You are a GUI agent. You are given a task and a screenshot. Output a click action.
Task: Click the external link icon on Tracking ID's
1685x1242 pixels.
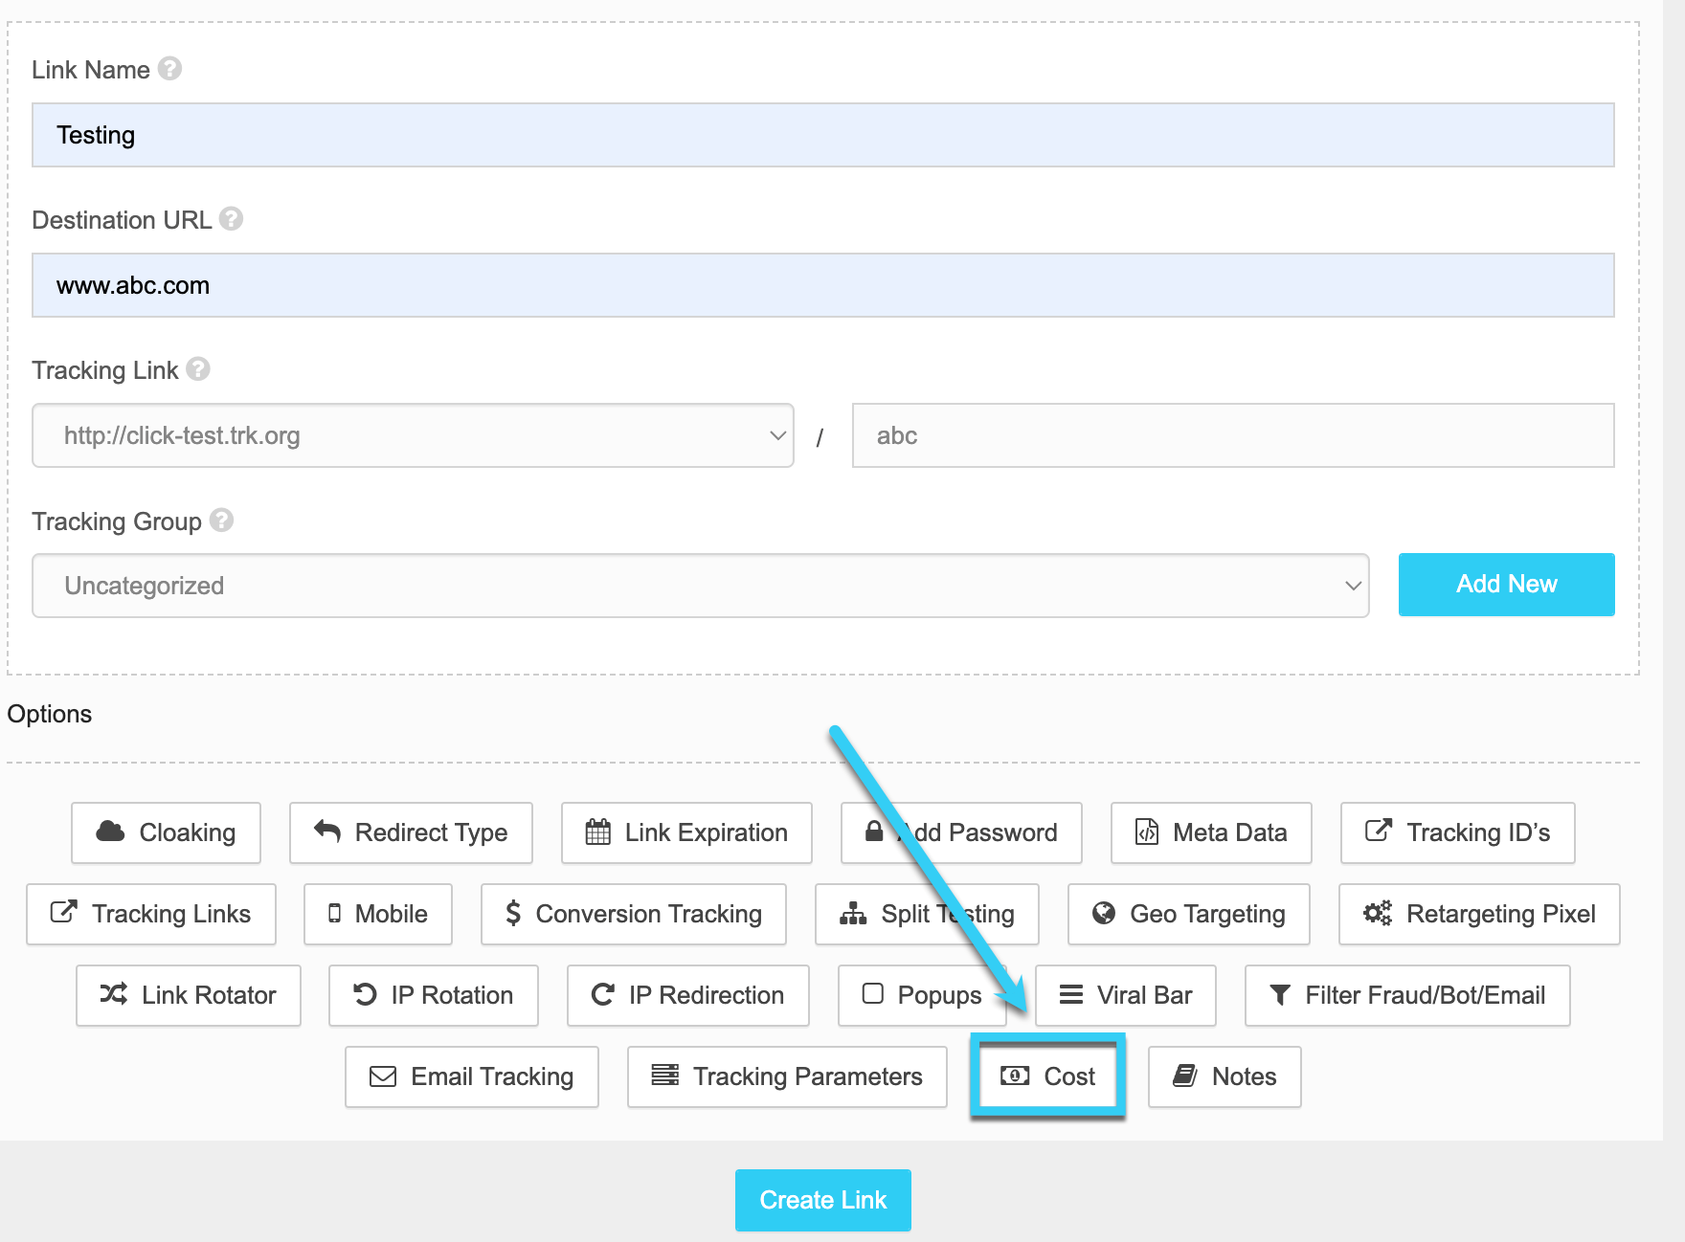coord(1379,830)
